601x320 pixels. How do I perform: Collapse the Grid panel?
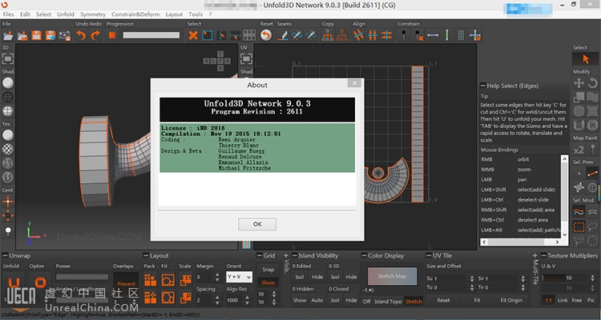pos(260,255)
